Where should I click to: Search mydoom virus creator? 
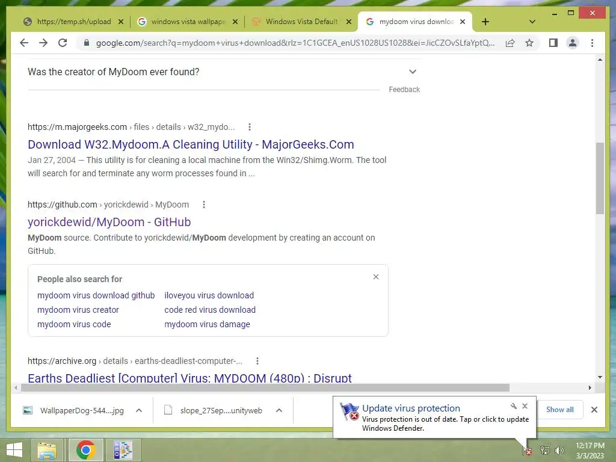pyautogui.click(x=78, y=310)
